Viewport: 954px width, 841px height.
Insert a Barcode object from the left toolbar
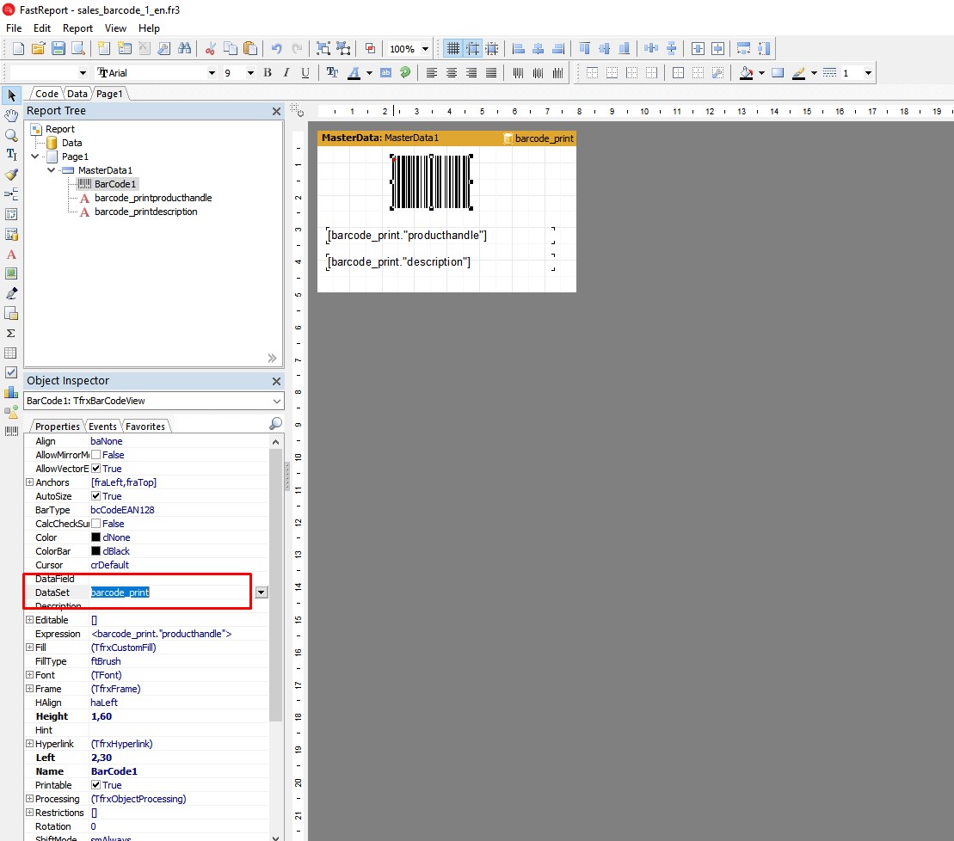[x=11, y=432]
